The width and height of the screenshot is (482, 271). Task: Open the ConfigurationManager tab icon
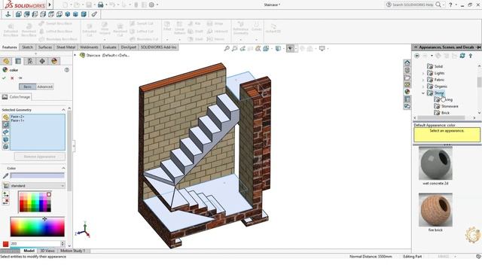[x=30, y=61]
